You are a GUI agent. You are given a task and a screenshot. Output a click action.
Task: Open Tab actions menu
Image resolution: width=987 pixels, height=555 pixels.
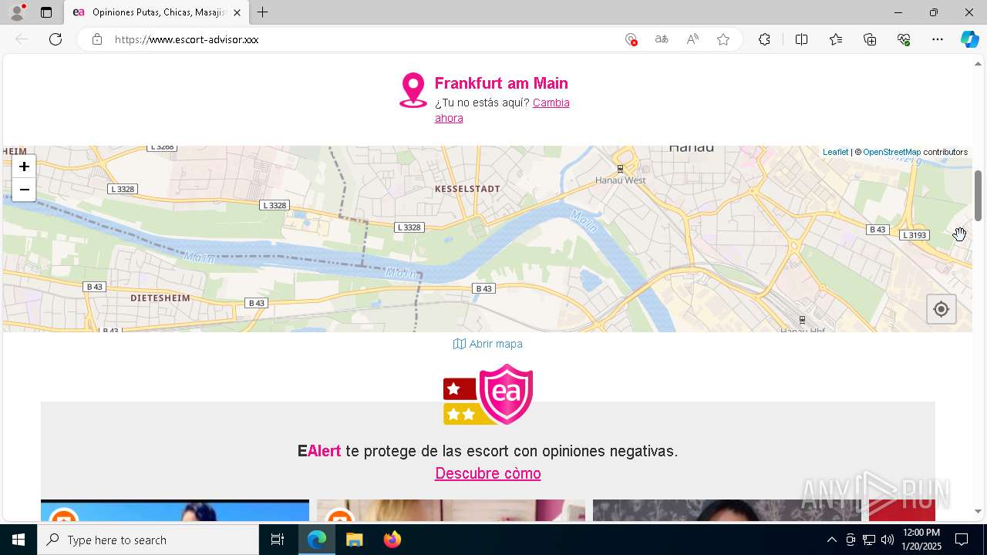(46, 12)
